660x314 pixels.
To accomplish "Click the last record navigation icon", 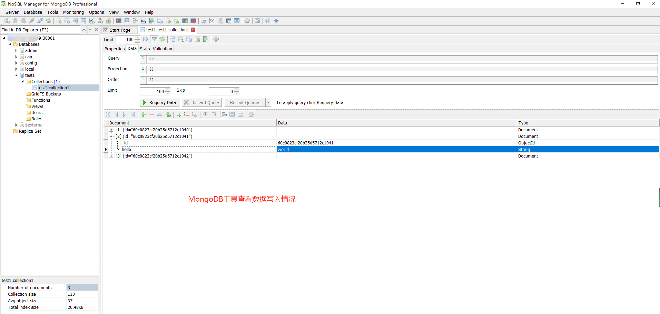I will tap(133, 114).
